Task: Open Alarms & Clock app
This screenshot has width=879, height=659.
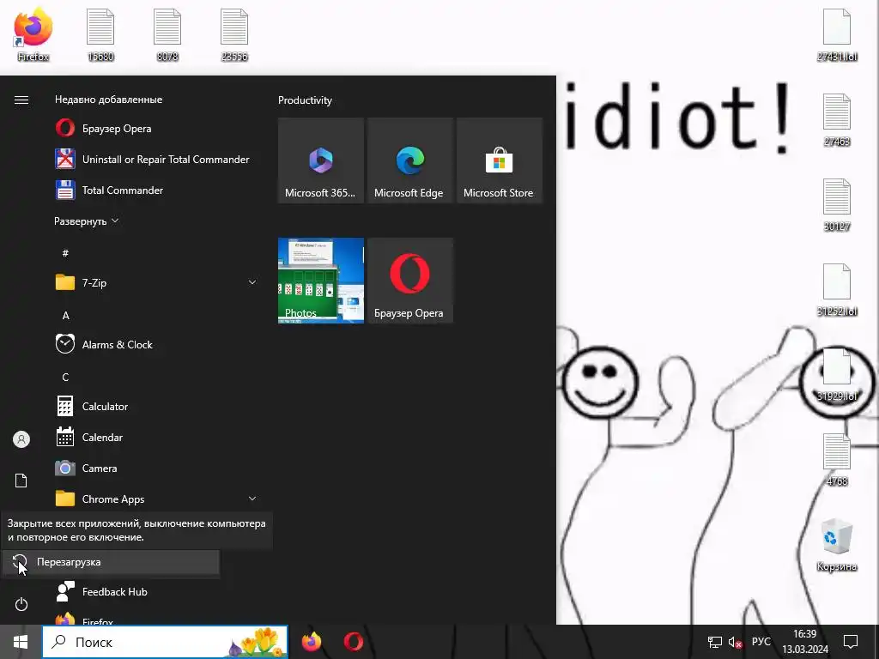Action: [x=156, y=344]
